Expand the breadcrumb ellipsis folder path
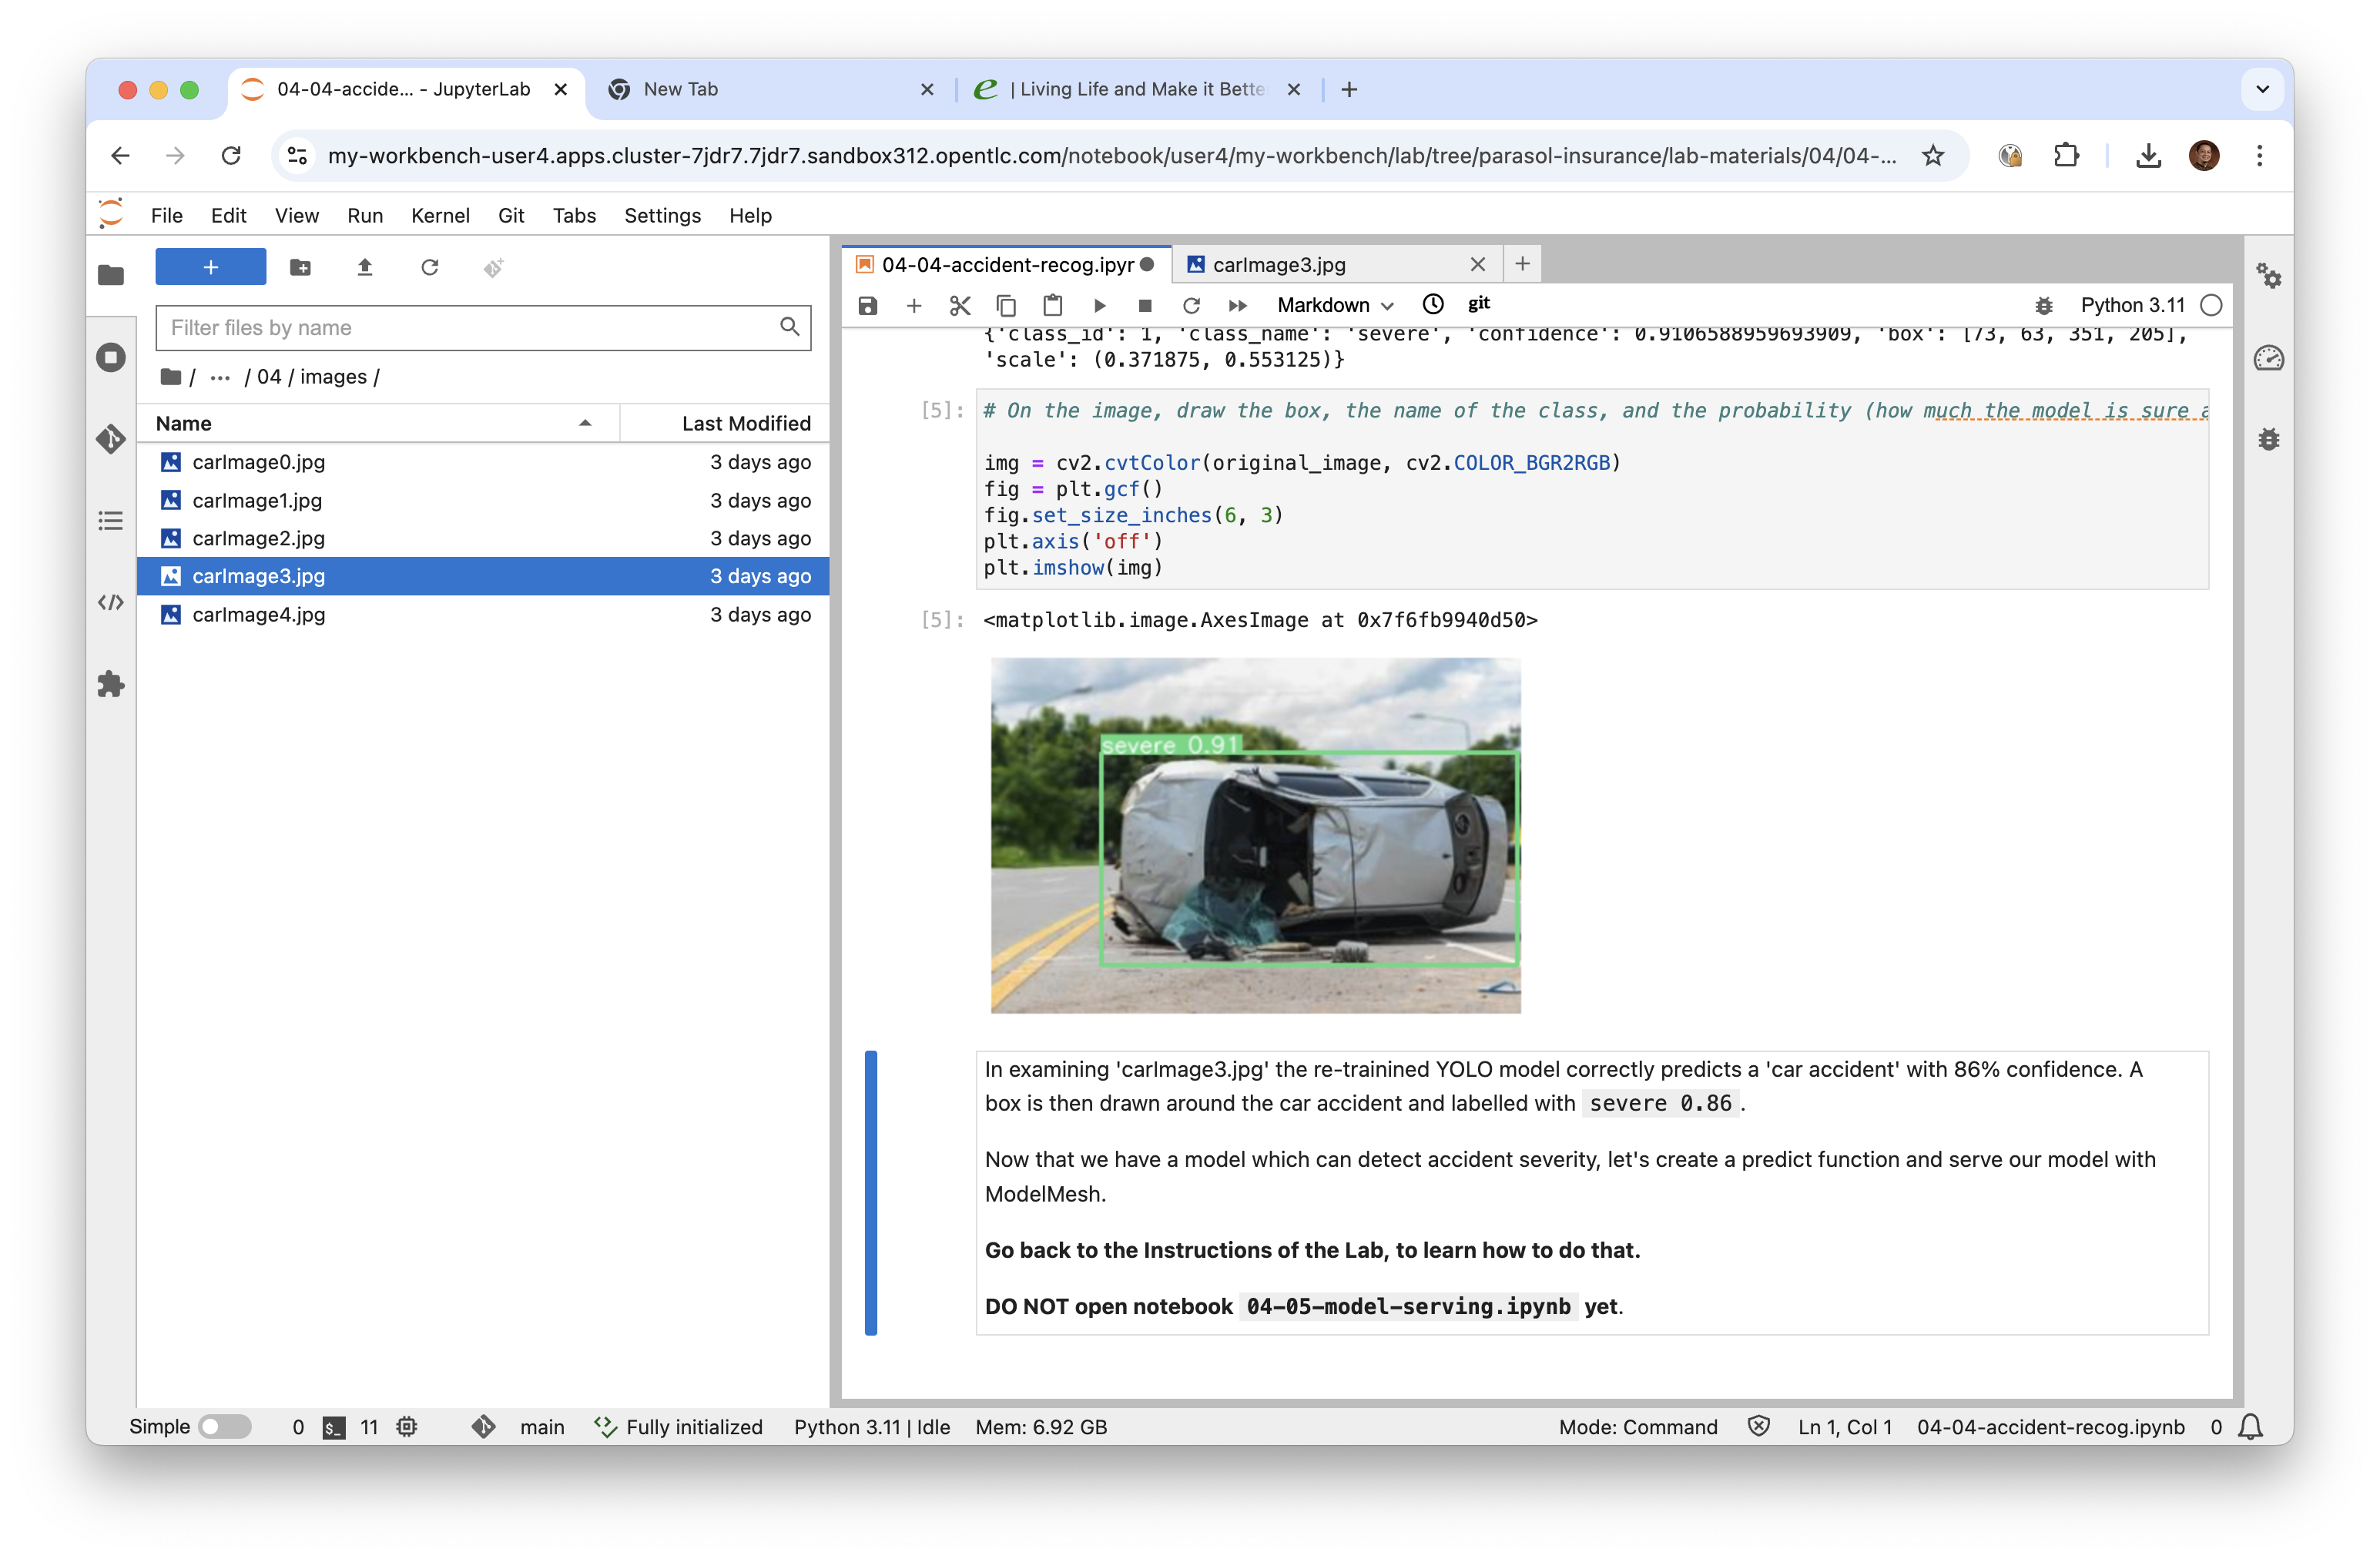Screen dimensions: 2380x1559 click(220, 377)
